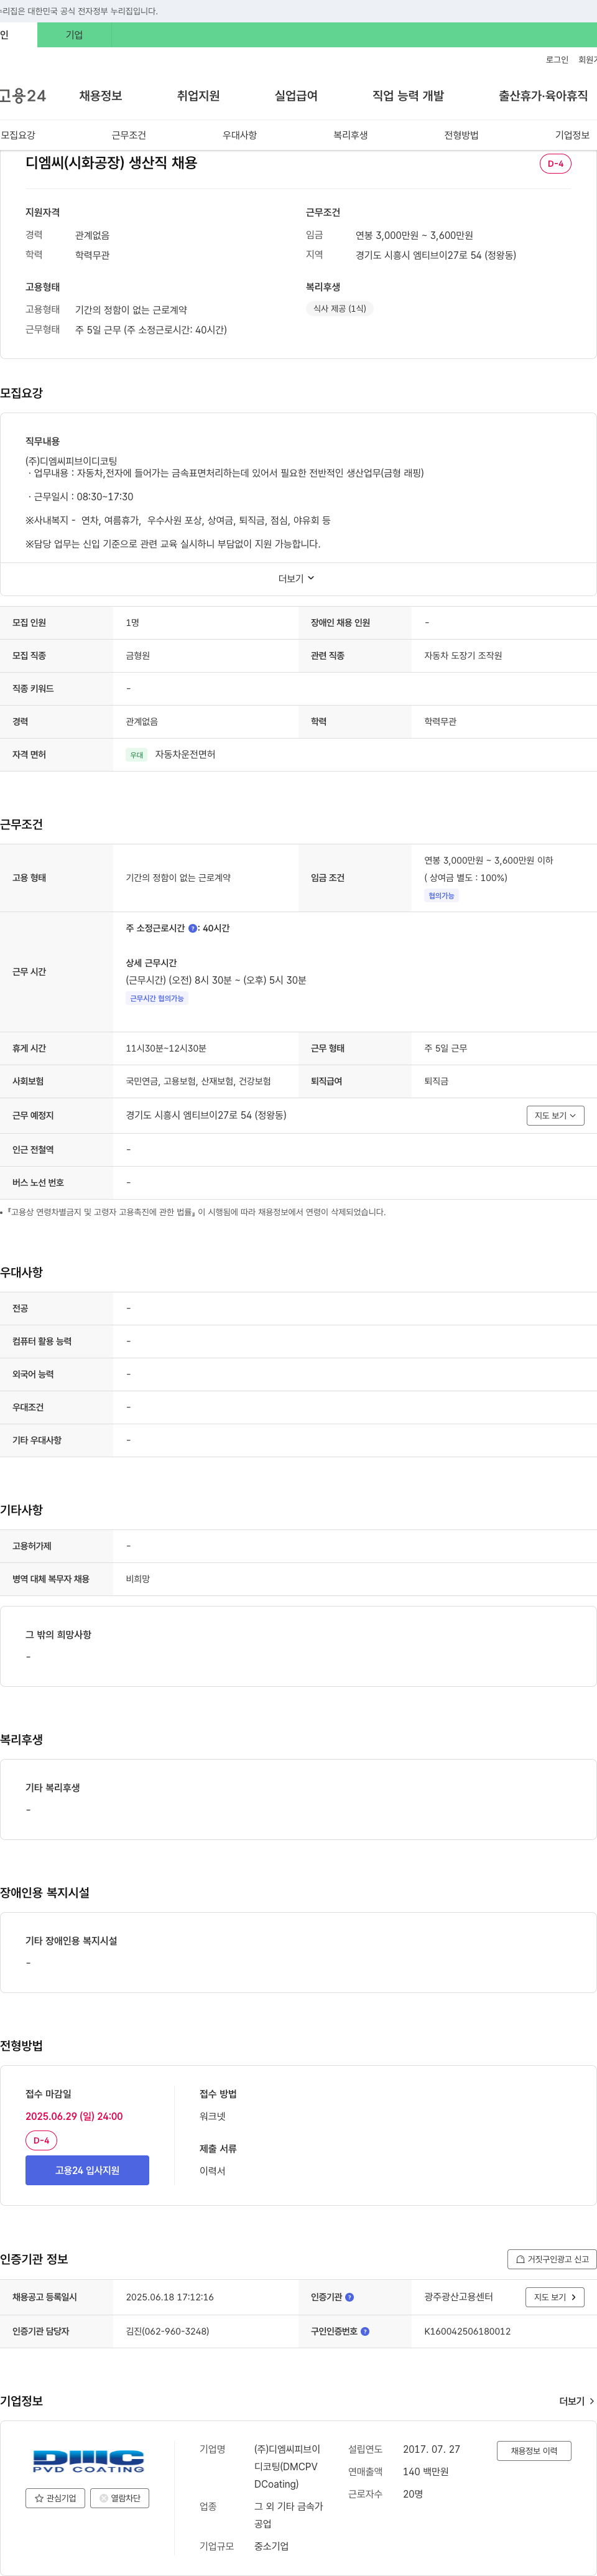The image size is (597, 2576).
Task: Click 11시30분~12시30분 break time value
Action: pos(166,1048)
